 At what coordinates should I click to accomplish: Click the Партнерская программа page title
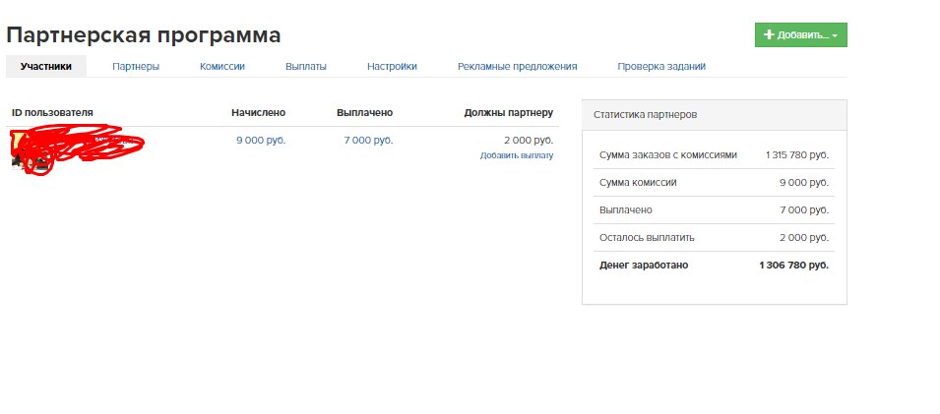click(144, 34)
